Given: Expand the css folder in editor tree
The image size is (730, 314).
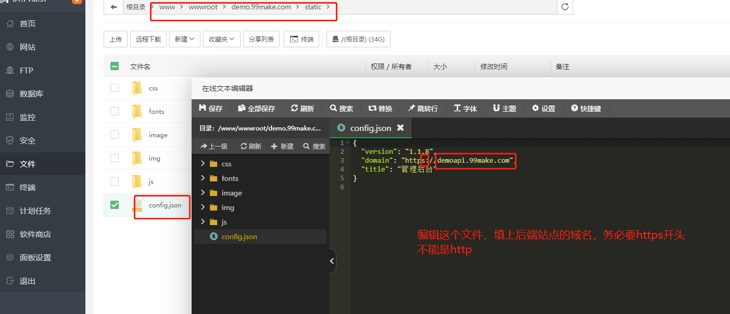Looking at the screenshot, I should click(x=203, y=164).
